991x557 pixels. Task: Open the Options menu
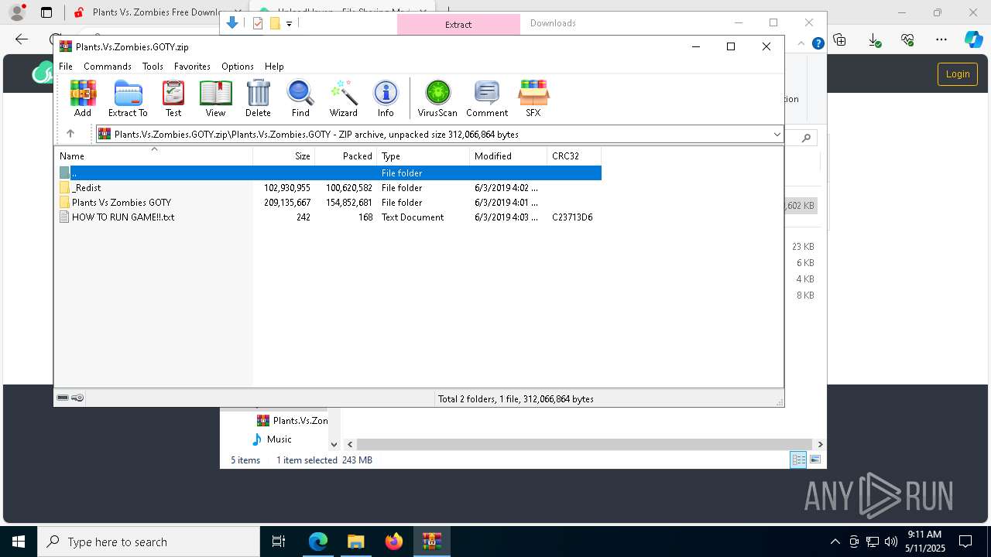coord(238,67)
